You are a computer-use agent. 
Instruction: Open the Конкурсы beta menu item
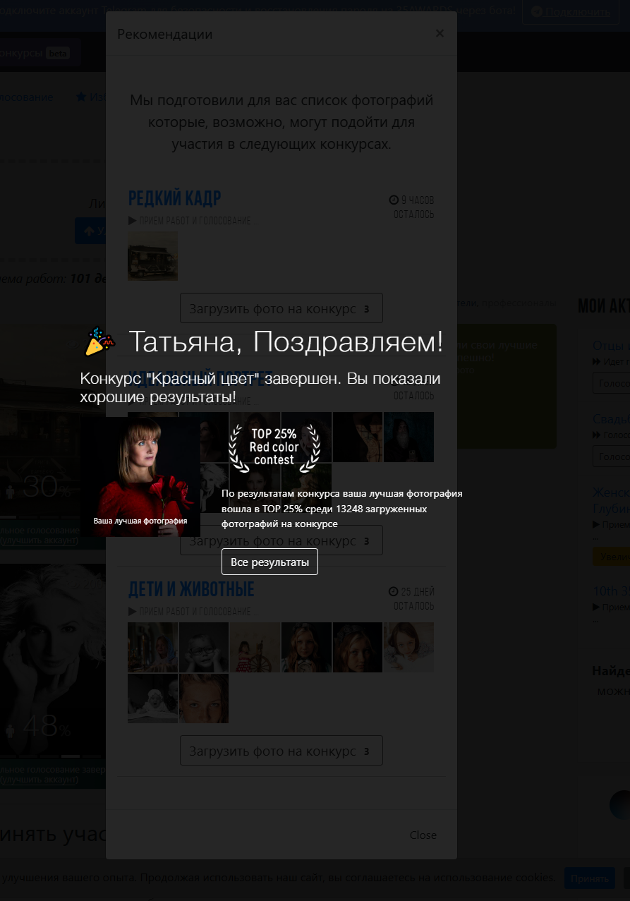[x=35, y=54]
